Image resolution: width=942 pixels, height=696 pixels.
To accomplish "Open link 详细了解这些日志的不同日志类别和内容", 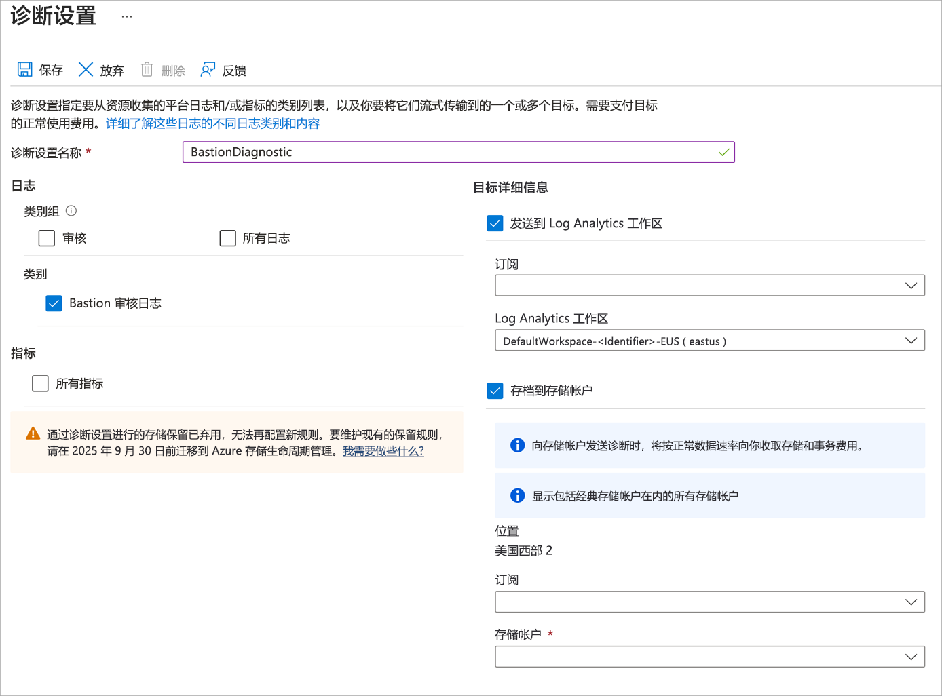I will point(212,123).
